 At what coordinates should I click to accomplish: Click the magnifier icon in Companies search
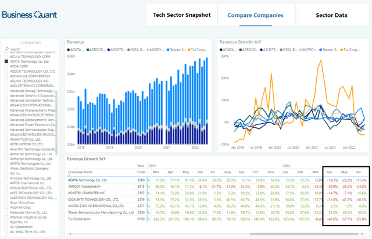[6, 49]
